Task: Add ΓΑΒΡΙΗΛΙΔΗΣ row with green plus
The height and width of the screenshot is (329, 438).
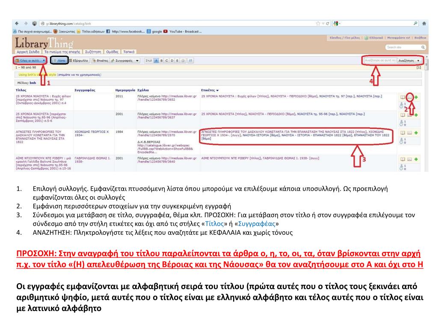Action: [416, 159]
